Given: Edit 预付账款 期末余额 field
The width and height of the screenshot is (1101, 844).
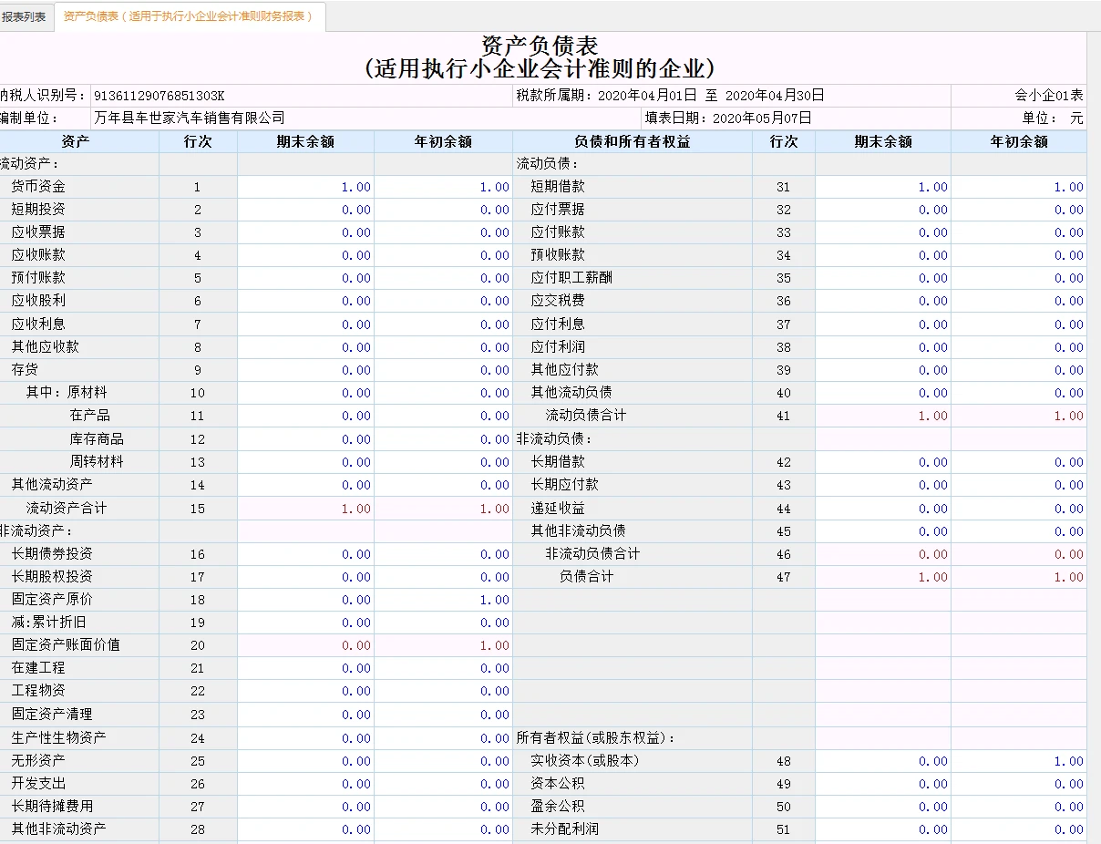Looking at the screenshot, I should [305, 278].
